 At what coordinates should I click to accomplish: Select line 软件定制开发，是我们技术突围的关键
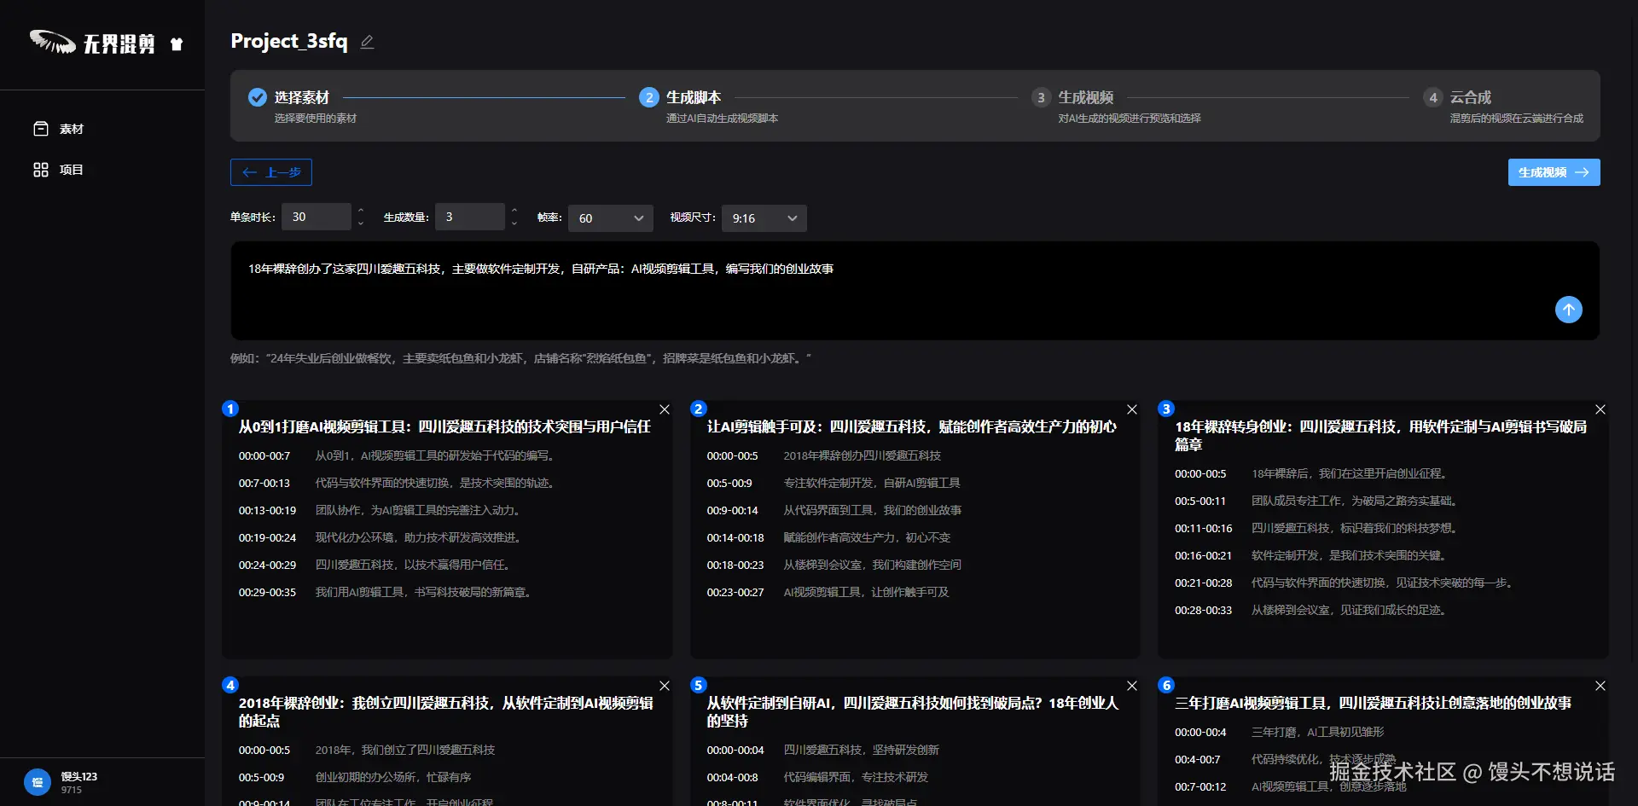[x=1350, y=556]
